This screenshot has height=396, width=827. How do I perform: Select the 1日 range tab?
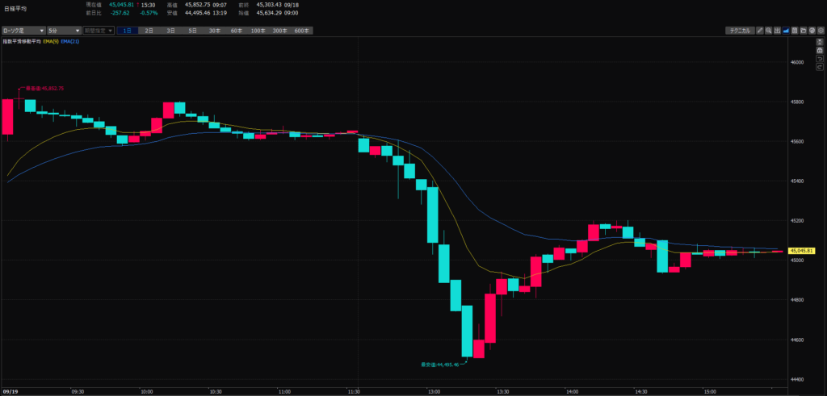(128, 31)
